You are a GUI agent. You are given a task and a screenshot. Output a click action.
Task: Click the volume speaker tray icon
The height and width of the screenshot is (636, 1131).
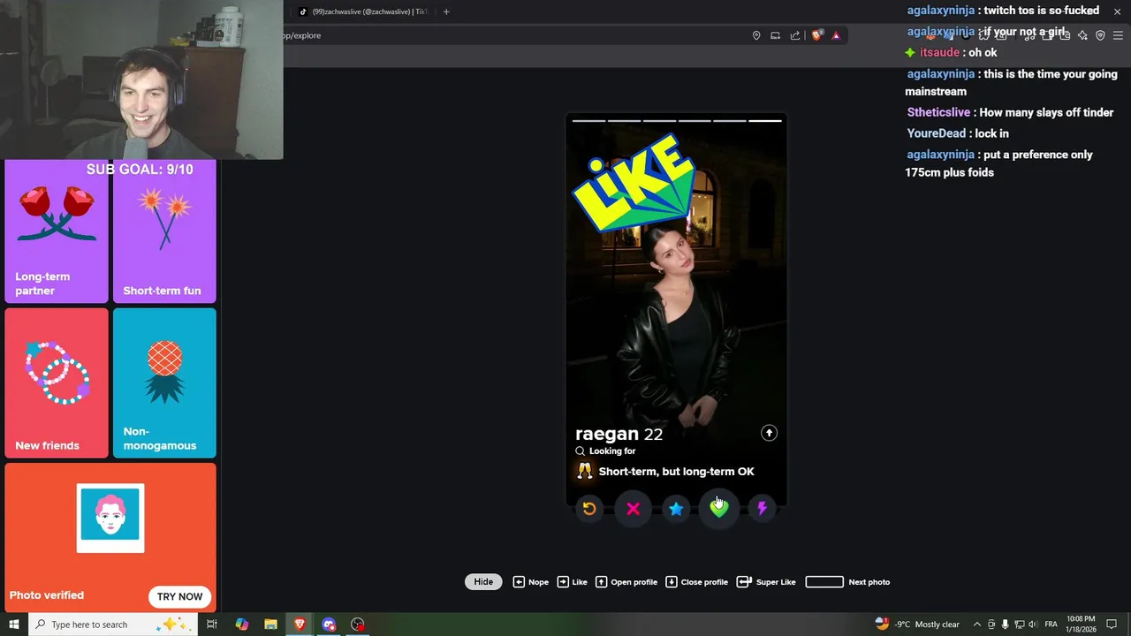pos(1033,625)
